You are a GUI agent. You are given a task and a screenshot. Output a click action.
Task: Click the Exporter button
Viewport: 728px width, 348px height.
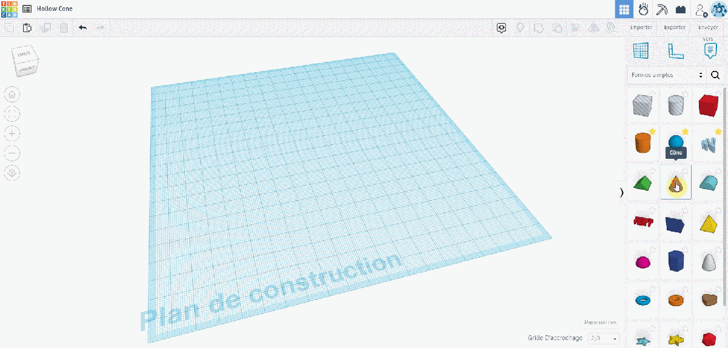pyautogui.click(x=675, y=27)
